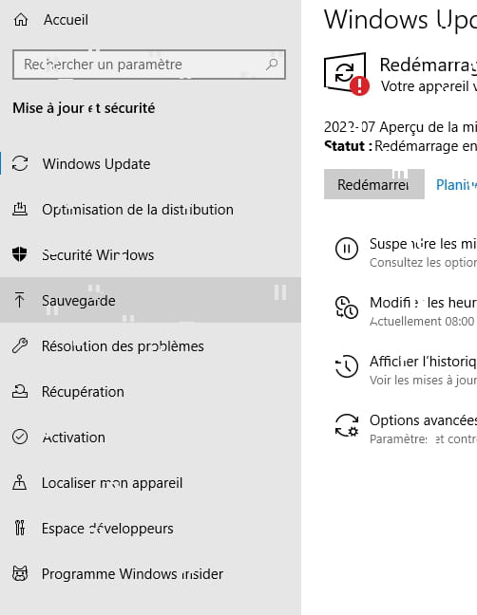This screenshot has width=477, height=615.
Task: Click the Activation checkmark circle icon
Action: click(20, 437)
